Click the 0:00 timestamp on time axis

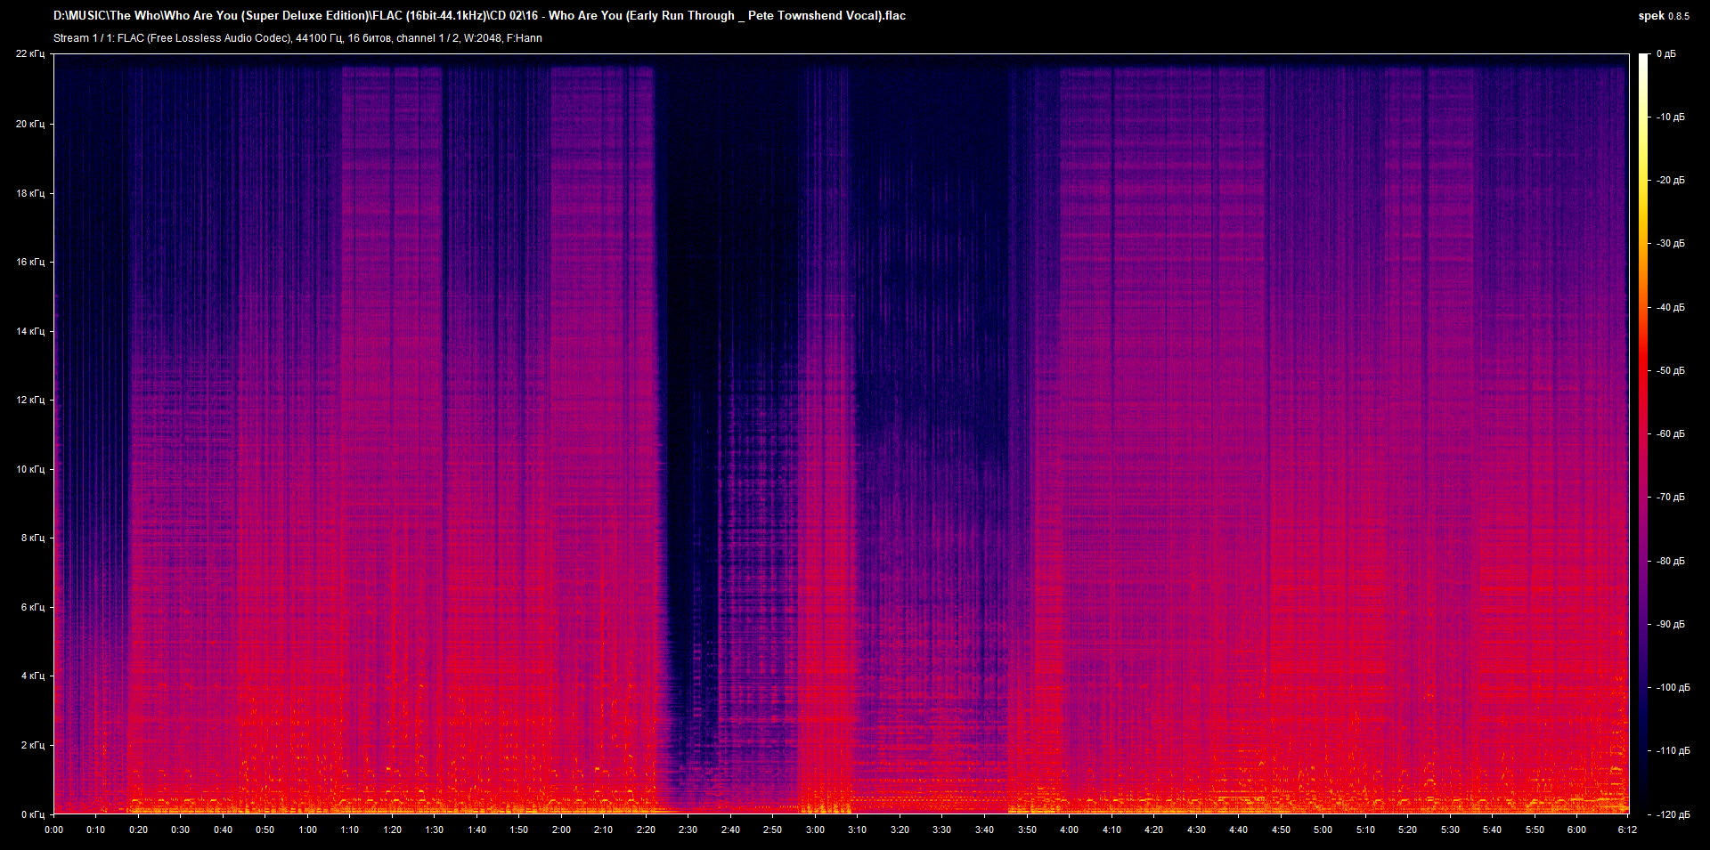click(54, 830)
